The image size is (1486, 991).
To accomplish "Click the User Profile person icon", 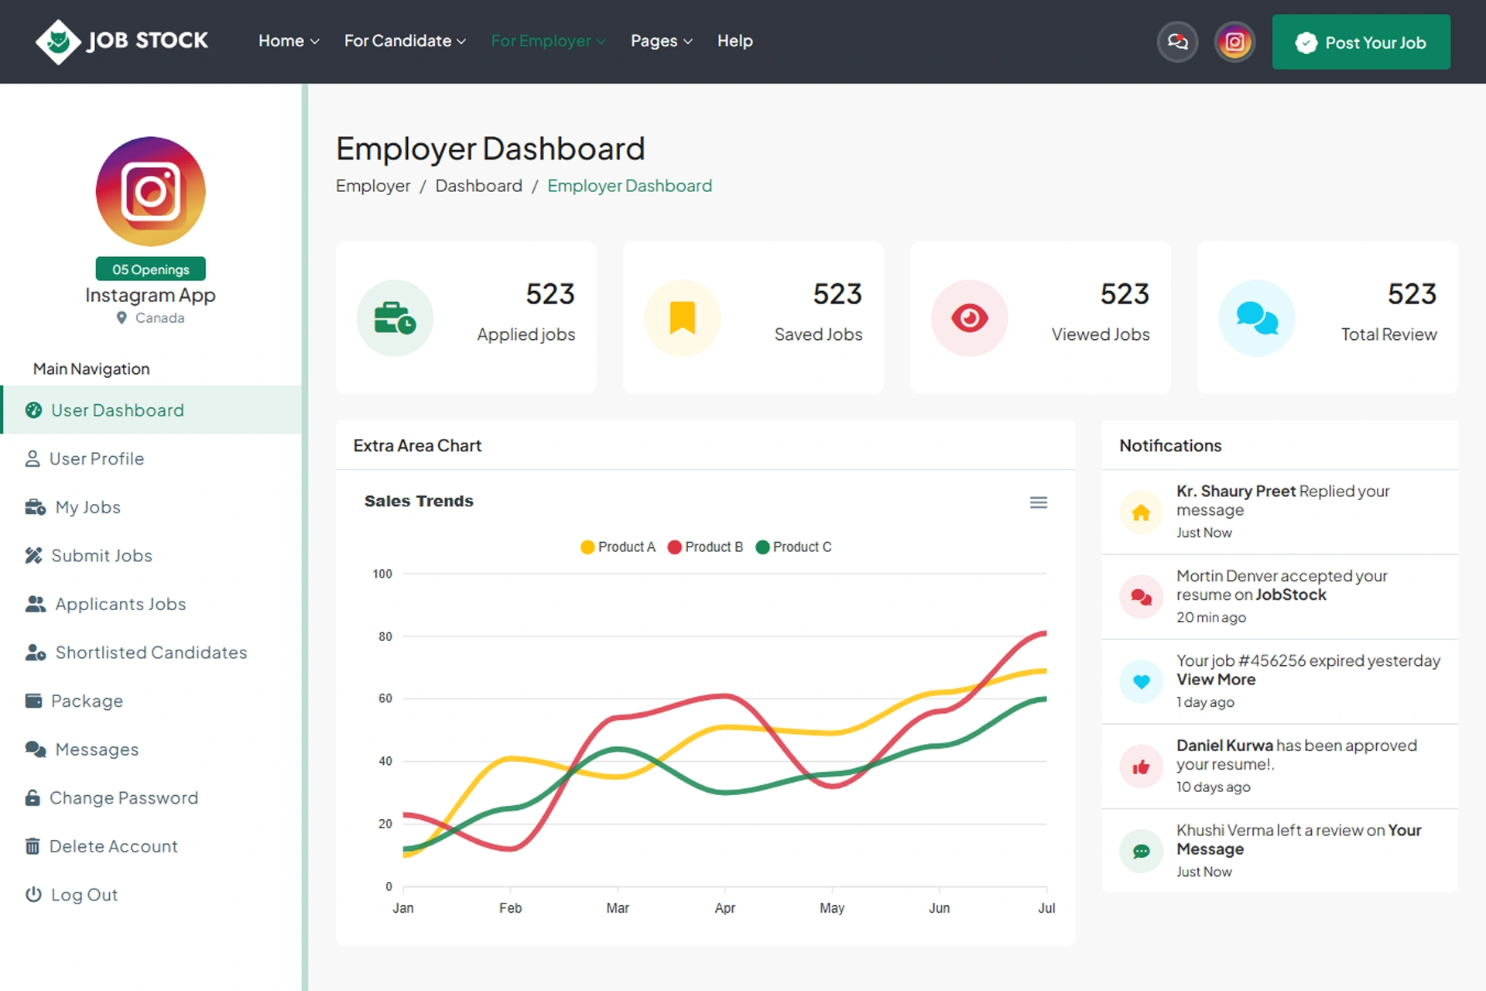I will [33, 459].
